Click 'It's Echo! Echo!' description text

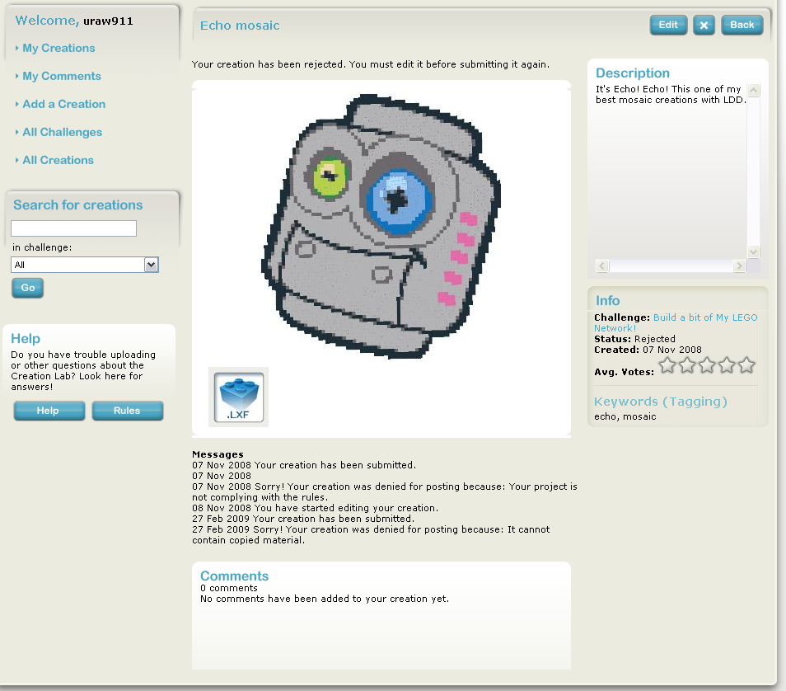(670, 94)
